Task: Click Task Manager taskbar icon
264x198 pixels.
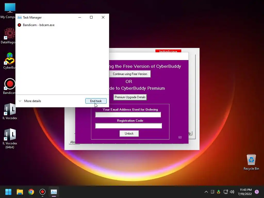Action: coord(54,192)
